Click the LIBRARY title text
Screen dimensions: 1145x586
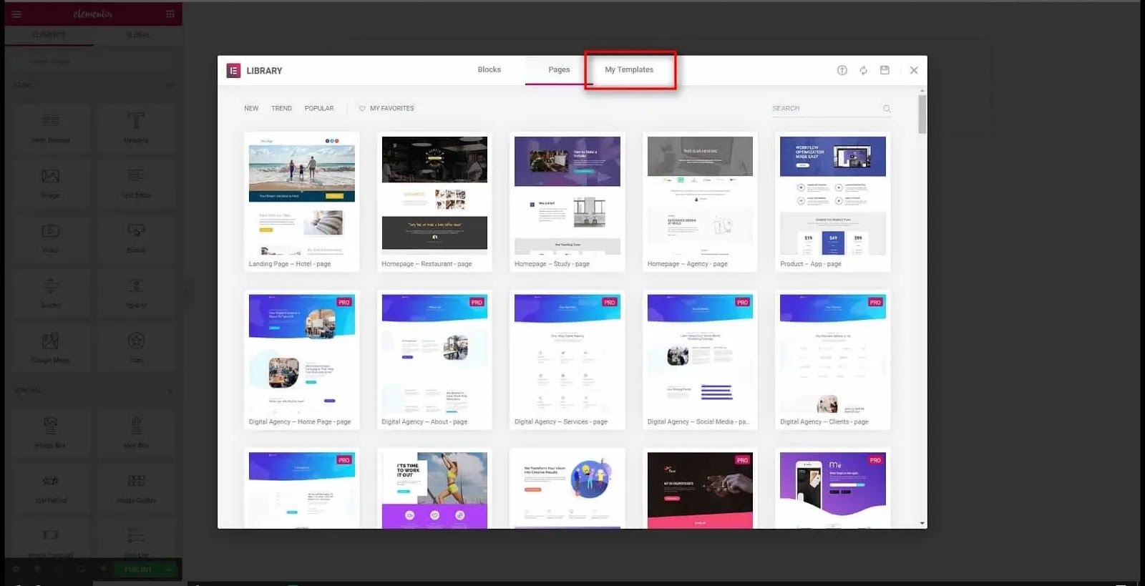pos(264,71)
